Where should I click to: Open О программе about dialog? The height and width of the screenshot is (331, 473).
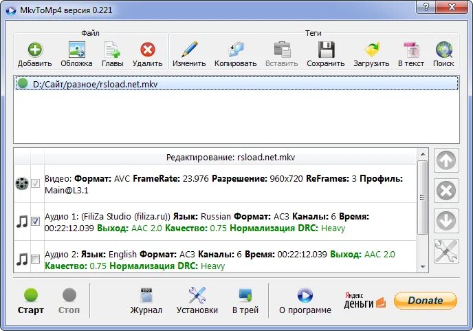point(305,301)
